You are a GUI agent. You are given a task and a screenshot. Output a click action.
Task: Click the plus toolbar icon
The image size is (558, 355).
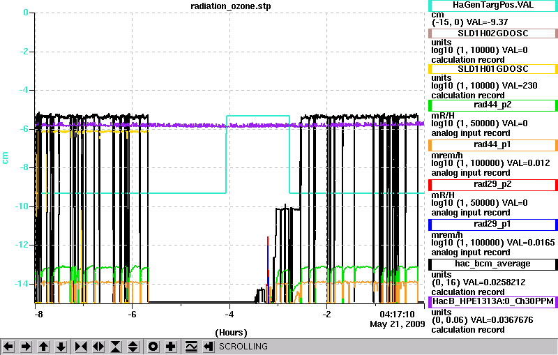pyautogui.click(x=171, y=347)
